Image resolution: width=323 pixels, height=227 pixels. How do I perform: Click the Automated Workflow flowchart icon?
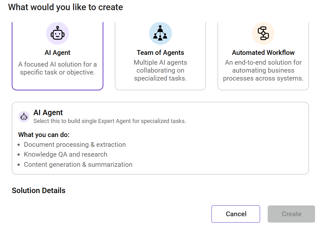click(263, 33)
